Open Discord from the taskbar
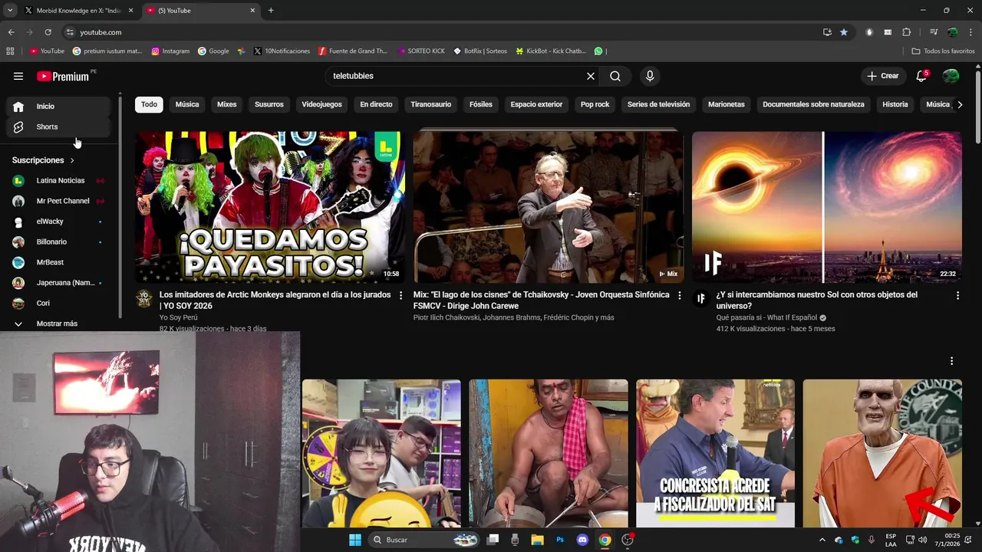Image resolution: width=982 pixels, height=552 pixels. pyautogui.click(x=582, y=540)
